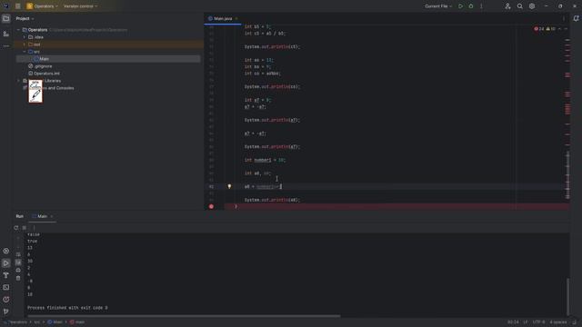
Task: Clear all Run console output
Action: (18, 278)
